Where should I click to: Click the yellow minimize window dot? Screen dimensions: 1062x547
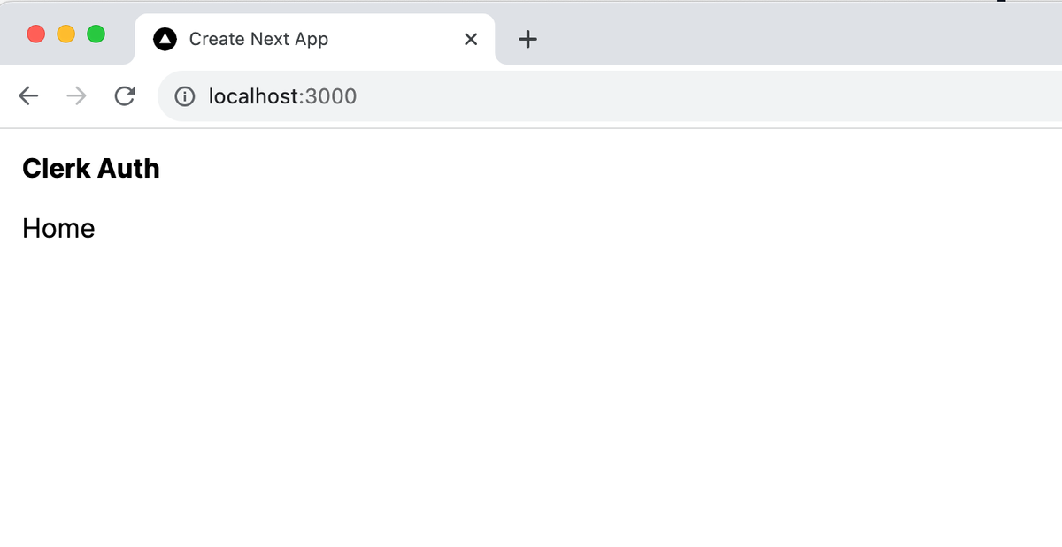(x=65, y=33)
